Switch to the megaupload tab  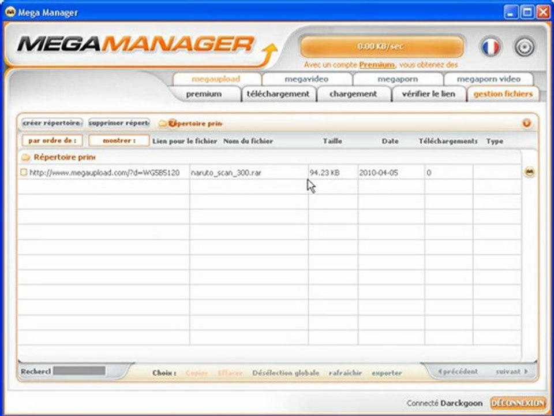coord(216,79)
